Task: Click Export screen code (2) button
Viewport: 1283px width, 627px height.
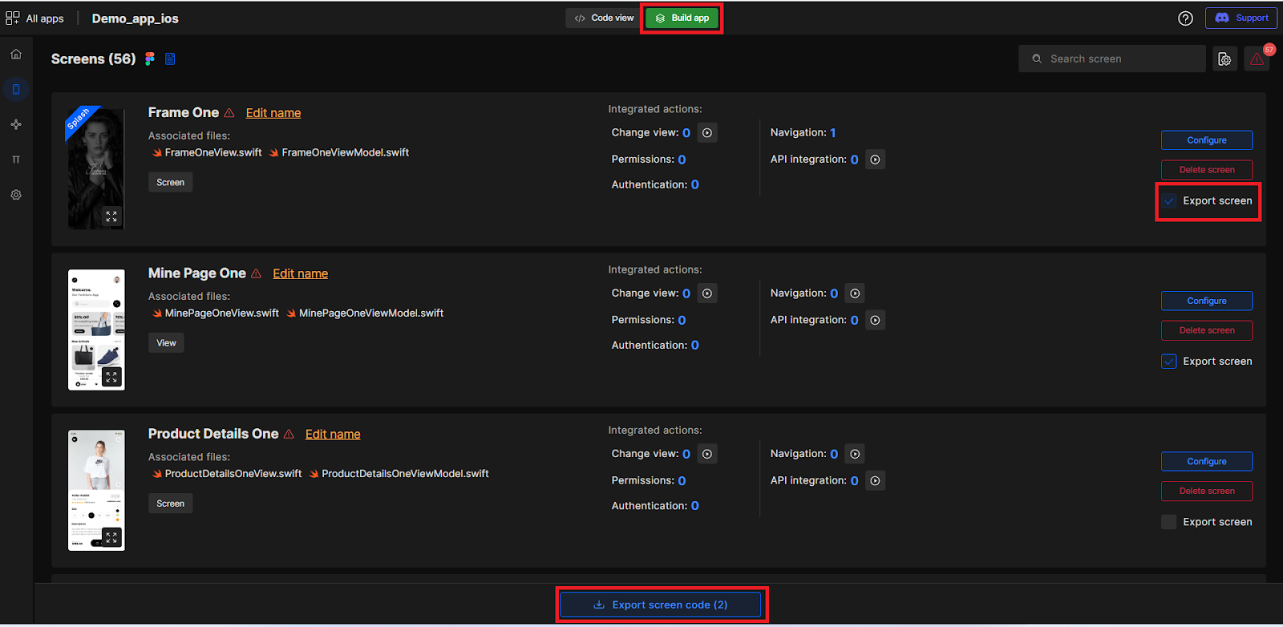Action: (661, 605)
